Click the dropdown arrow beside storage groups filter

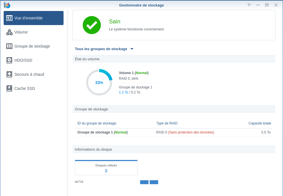pyautogui.click(x=132, y=49)
